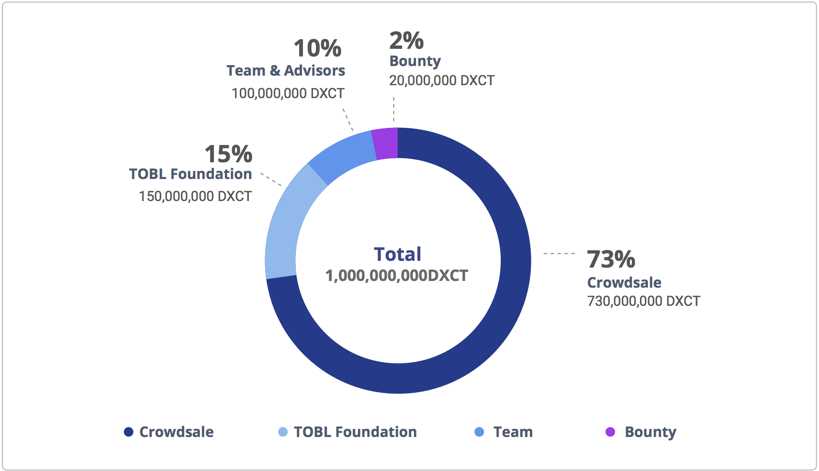Click the Bounty legend purple dot

click(610, 432)
